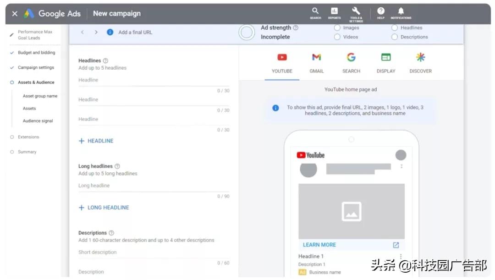Go to Audience signal section
This screenshot has height=280, width=495.
click(38, 121)
